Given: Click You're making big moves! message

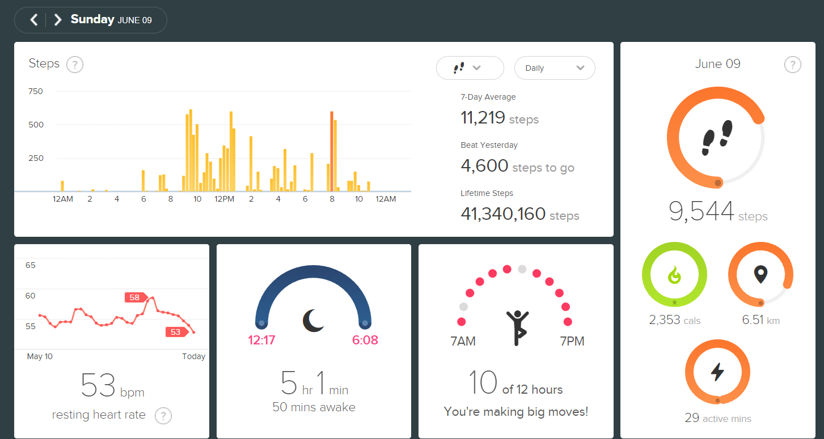Looking at the screenshot, I should [x=516, y=412].
